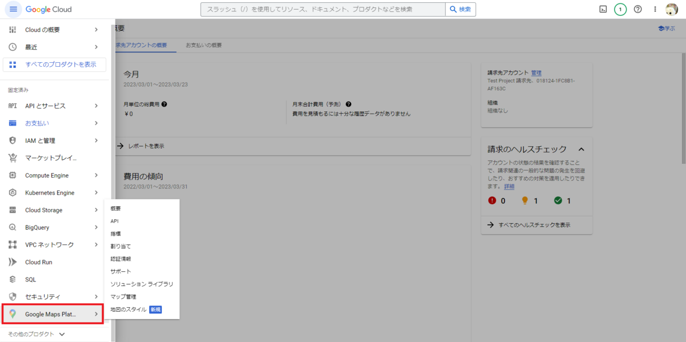Click the Cloud Storage icon

[x=13, y=210]
